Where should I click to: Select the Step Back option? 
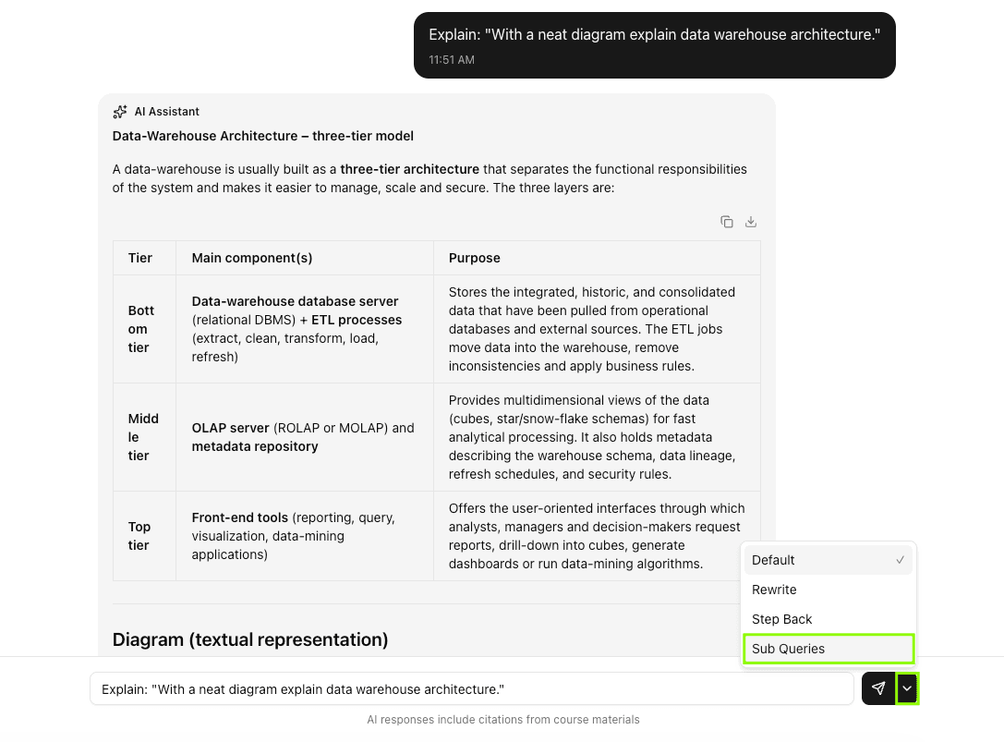[x=782, y=619]
